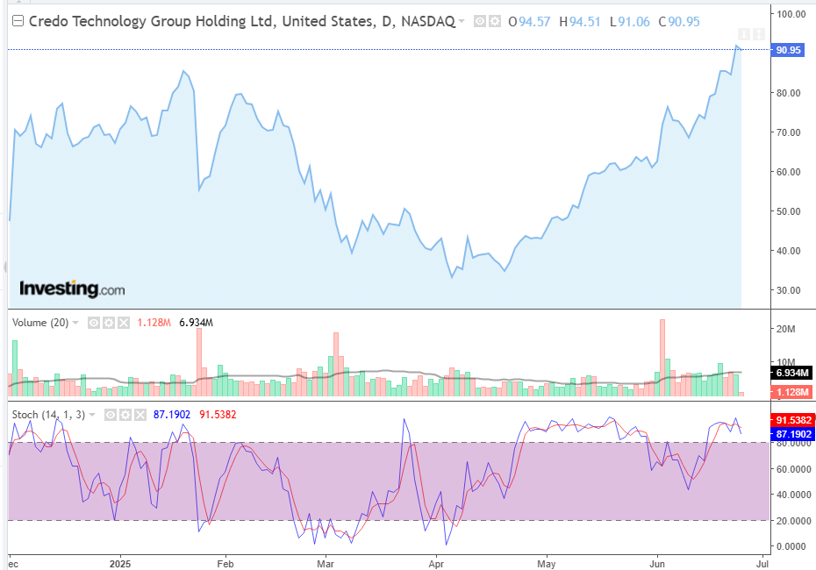Click the 30.00 price axis label
This screenshot has height=570, width=816.
(x=789, y=290)
